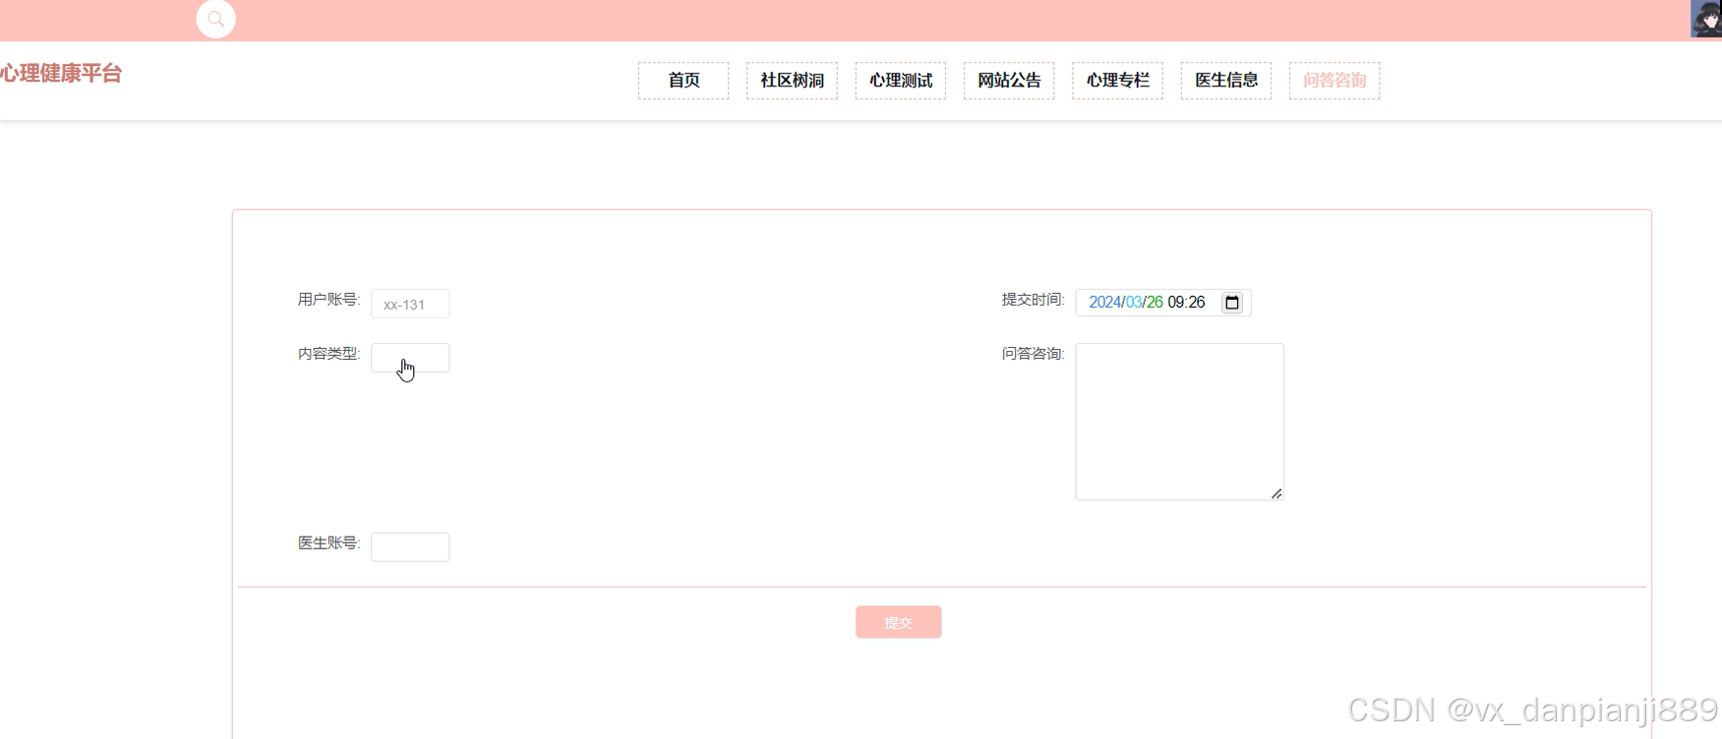Click the 用户账号 label
The height and width of the screenshot is (739, 1722).
[x=328, y=299]
